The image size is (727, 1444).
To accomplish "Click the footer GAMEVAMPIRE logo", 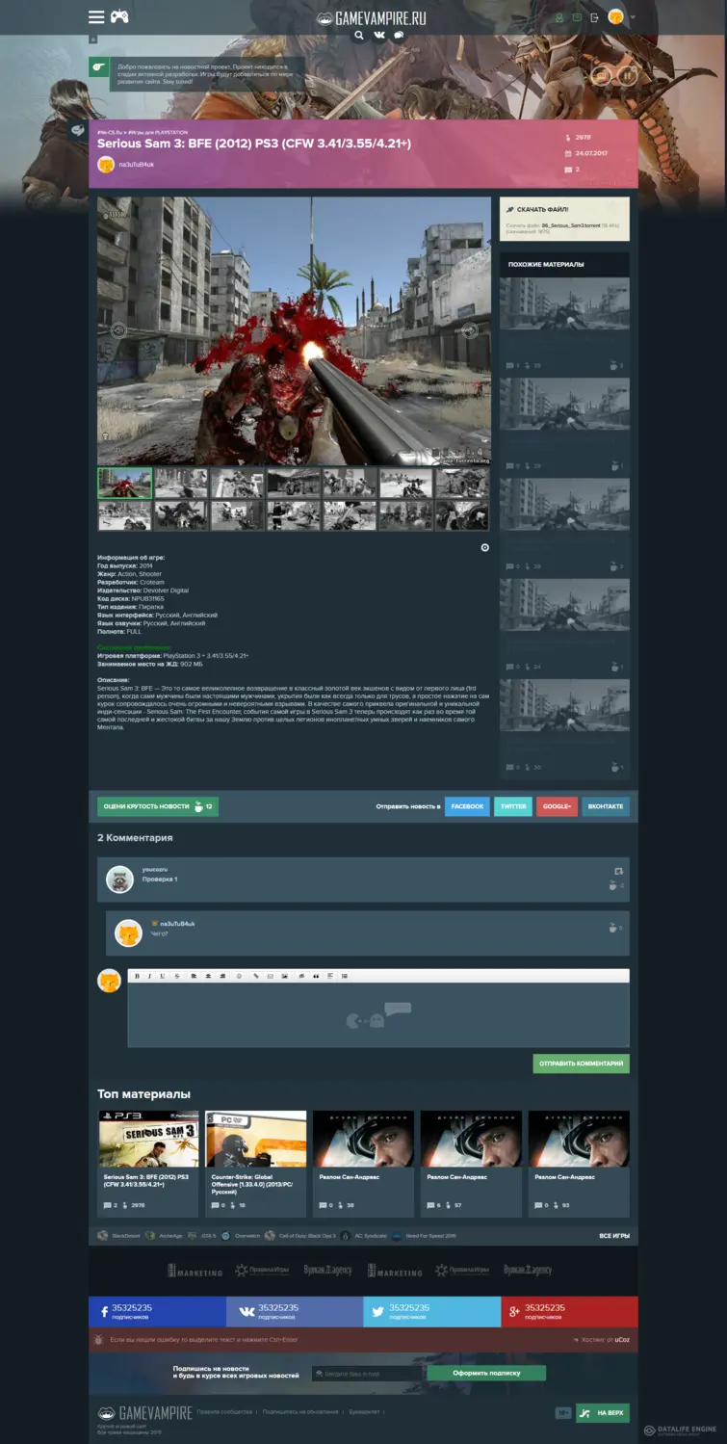I will click(x=144, y=1412).
